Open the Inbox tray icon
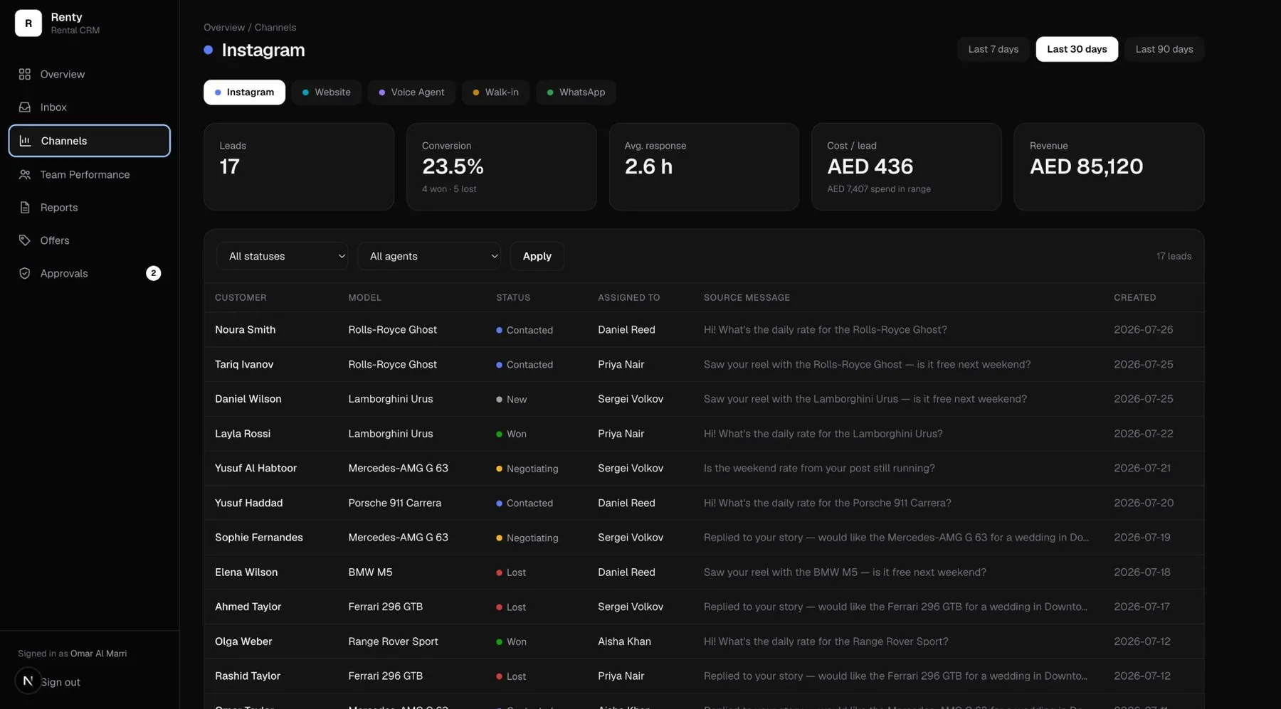 pyautogui.click(x=25, y=107)
